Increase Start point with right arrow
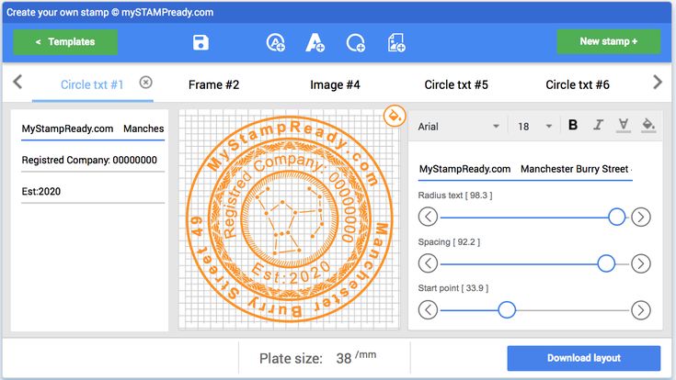This screenshot has width=676, height=380. (641, 310)
